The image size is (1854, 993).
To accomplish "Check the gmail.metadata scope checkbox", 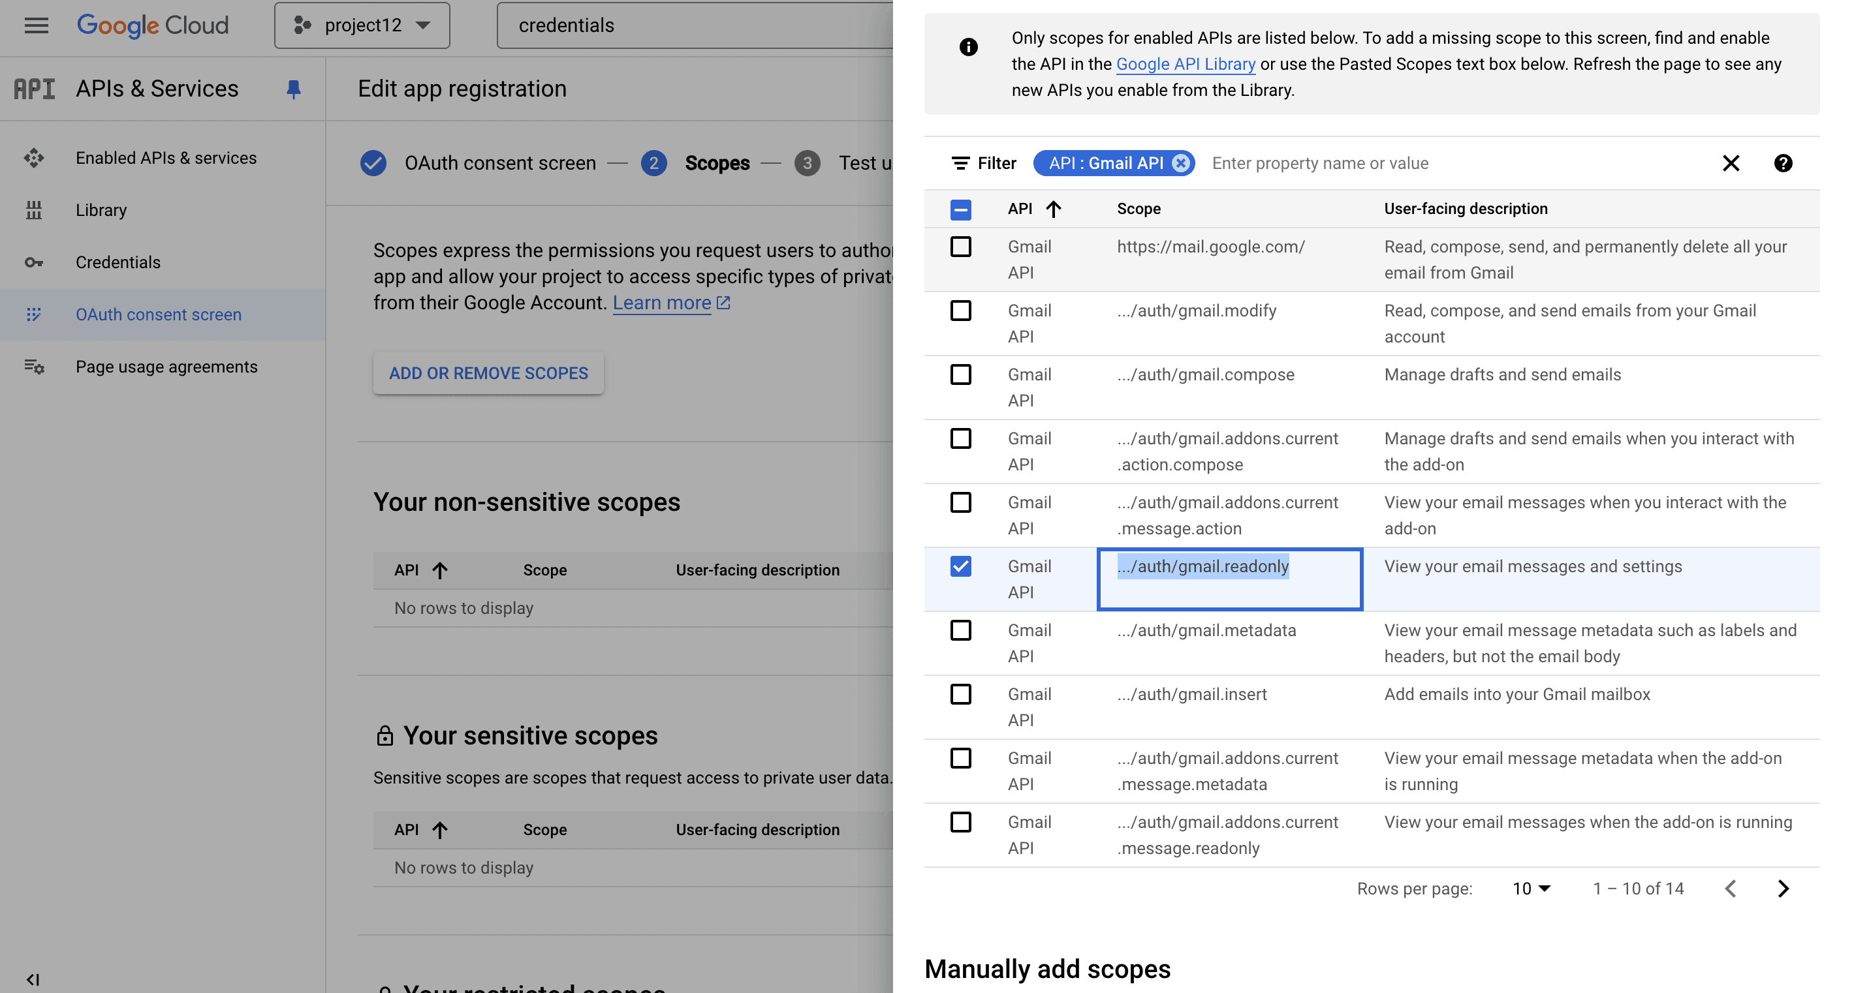I will click(x=960, y=631).
